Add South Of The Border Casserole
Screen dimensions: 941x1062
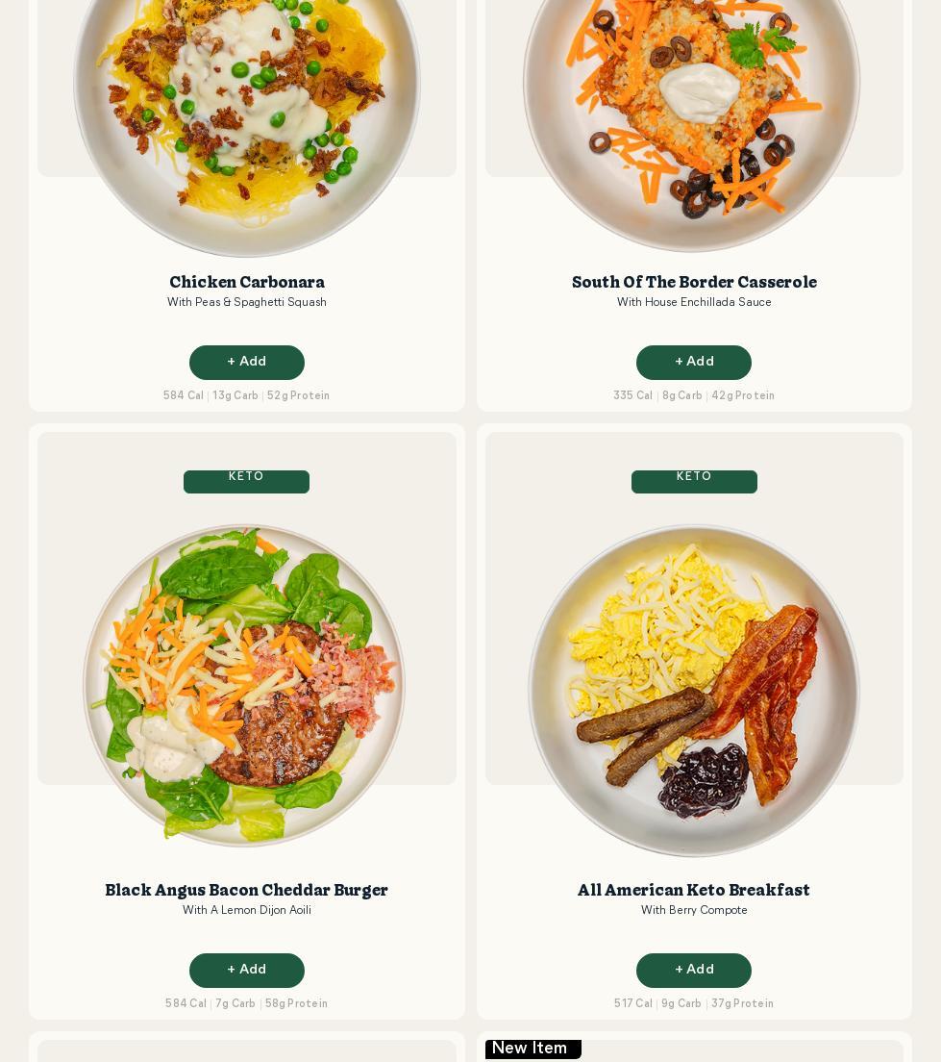pos(693,363)
